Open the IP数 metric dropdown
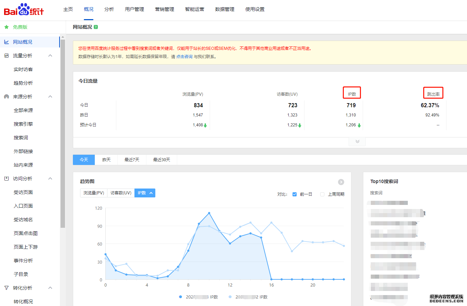 145,193
